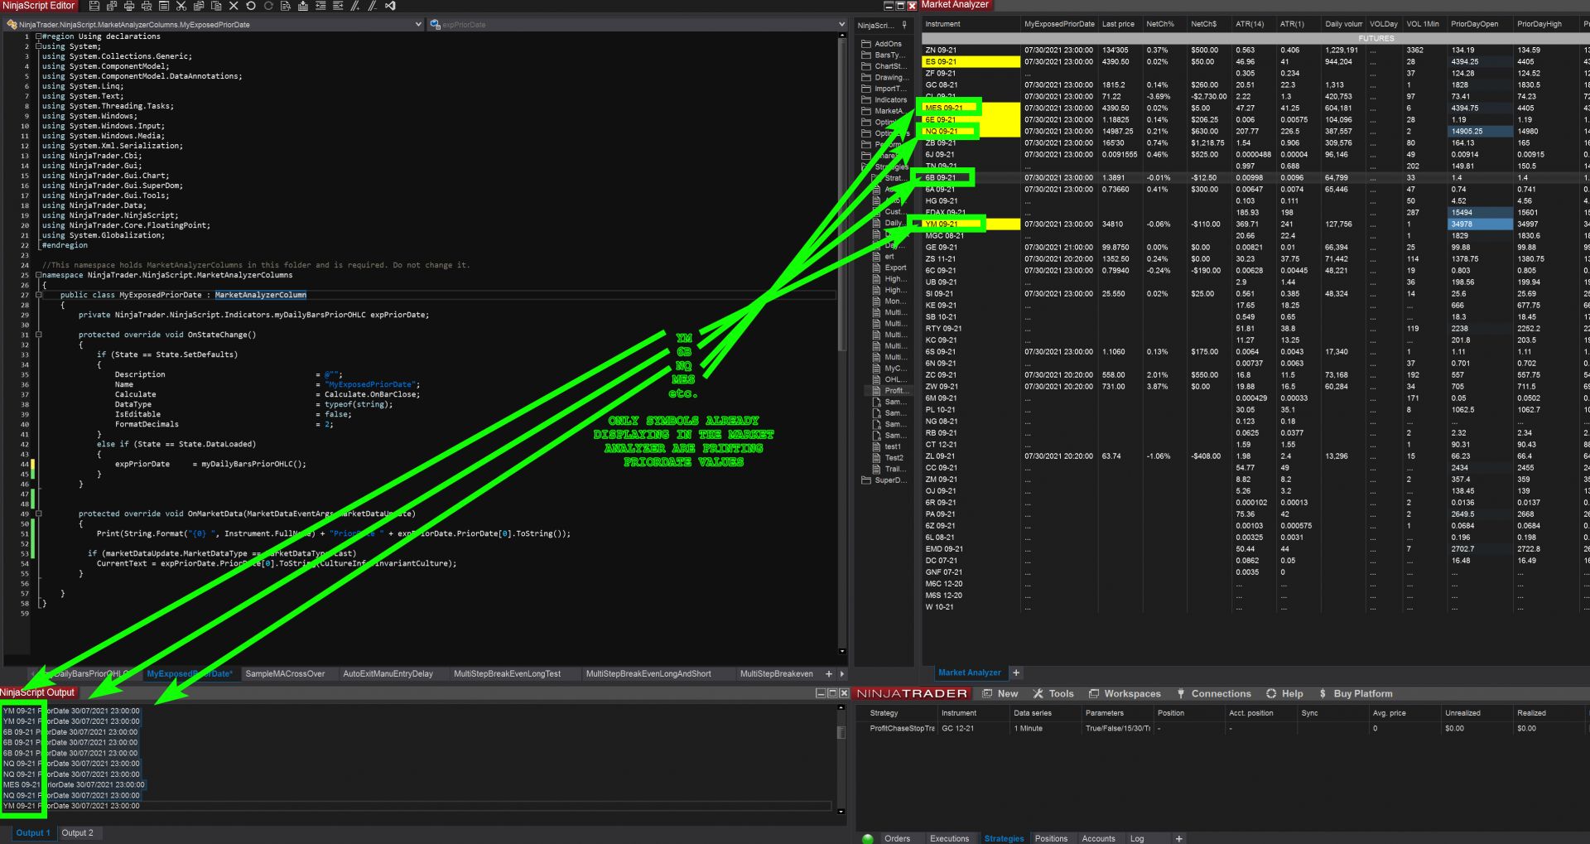The width and height of the screenshot is (1590, 844).
Task: Delete the selection with the X toolbar icon
Action: pos(234,6)
